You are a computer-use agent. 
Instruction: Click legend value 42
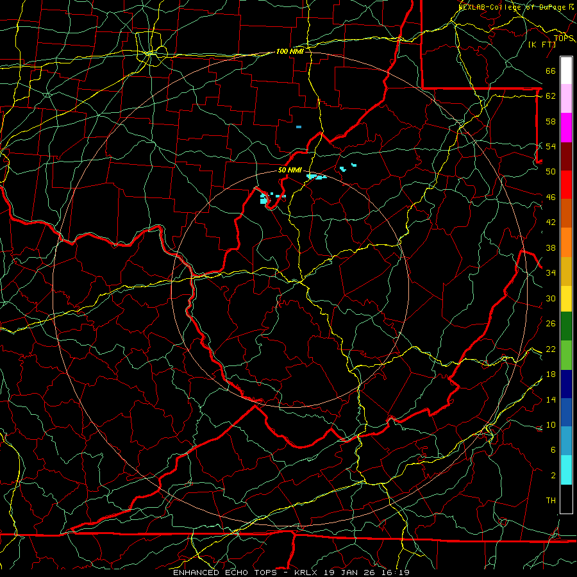point(551,222)
